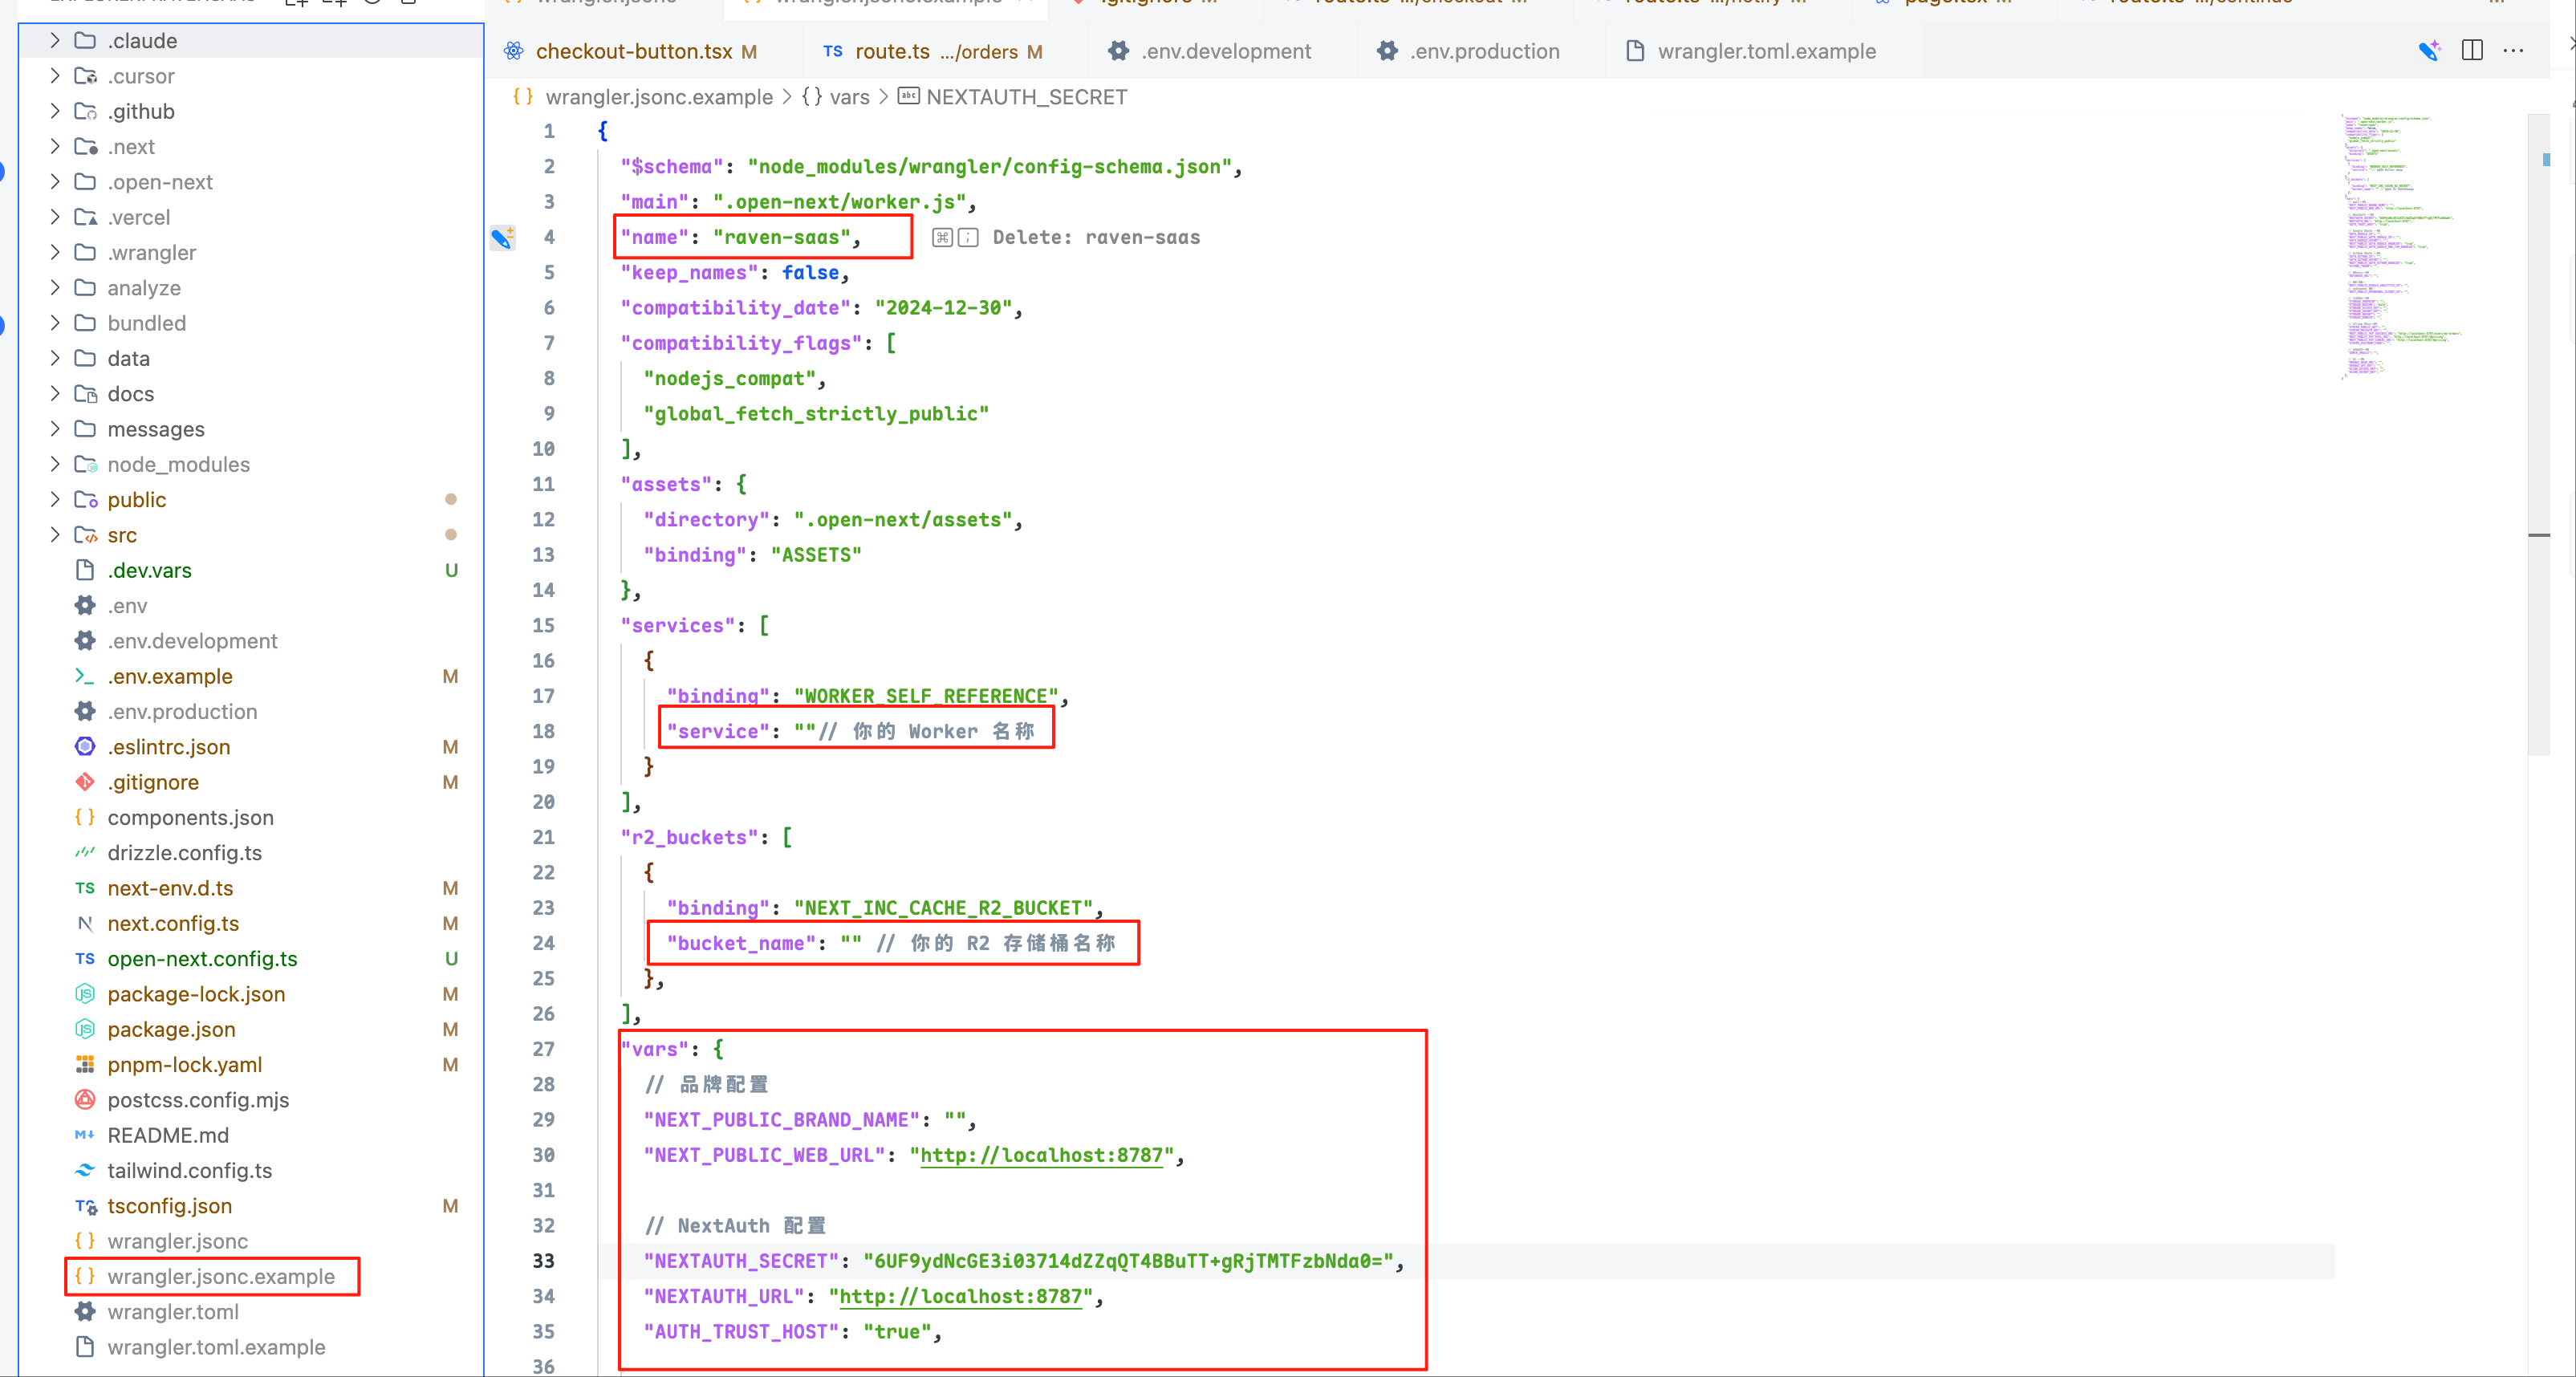Click the "nodejs_compat" flag text
Image resolution: width=2576 pixels, height=1377 pixels.
730,378
